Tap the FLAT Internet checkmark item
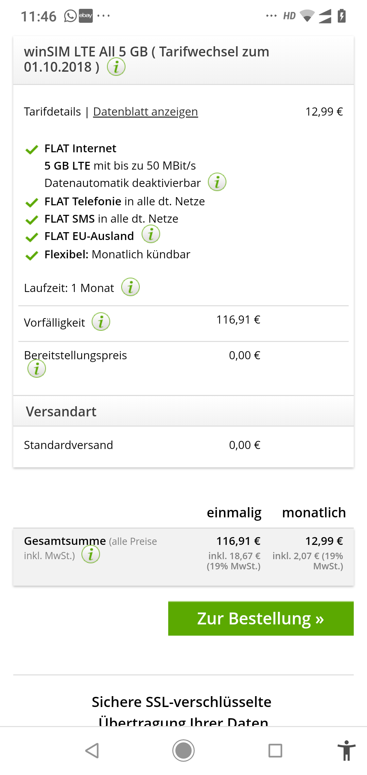367x775 pixels. 80,149
